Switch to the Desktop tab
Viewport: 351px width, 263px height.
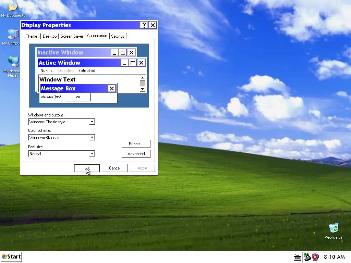tap(50, 36)
